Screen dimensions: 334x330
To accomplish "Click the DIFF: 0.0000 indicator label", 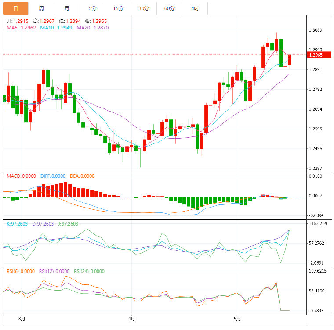I will (x=53, y=176).
